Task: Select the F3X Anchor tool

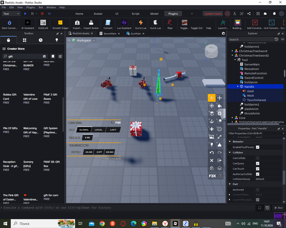Action: [x=212, y=121]
